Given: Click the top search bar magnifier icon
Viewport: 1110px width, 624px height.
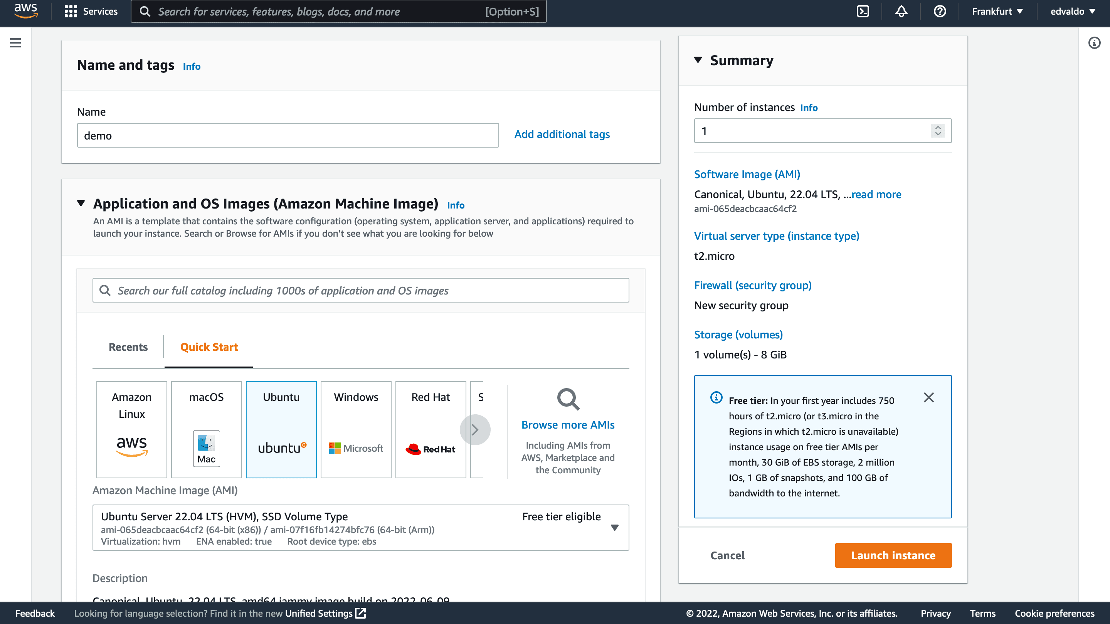Looking at the screenshot, I should pos(145,11).
